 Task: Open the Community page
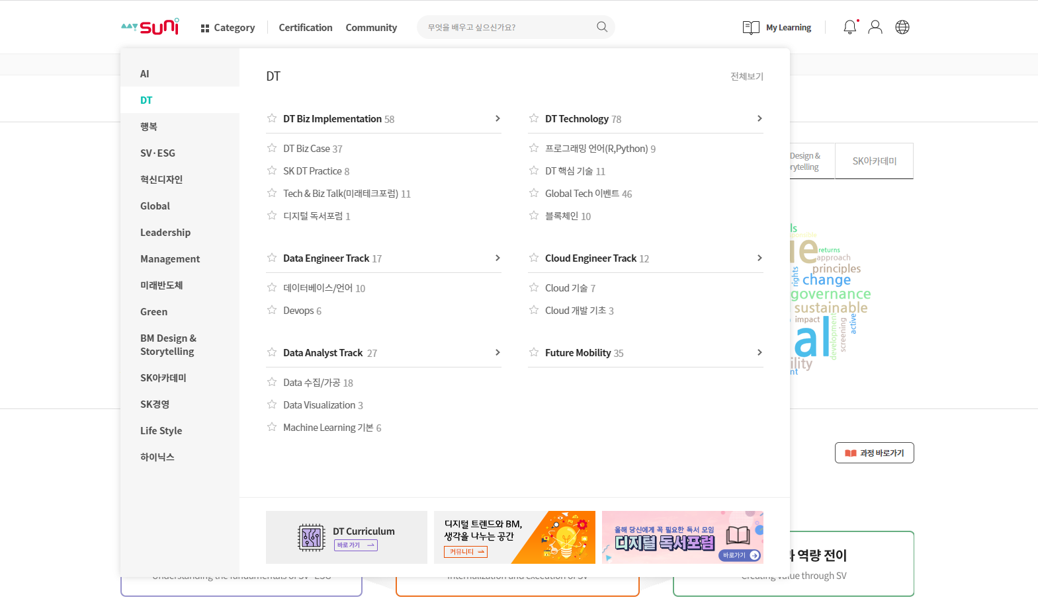[371, 28]
